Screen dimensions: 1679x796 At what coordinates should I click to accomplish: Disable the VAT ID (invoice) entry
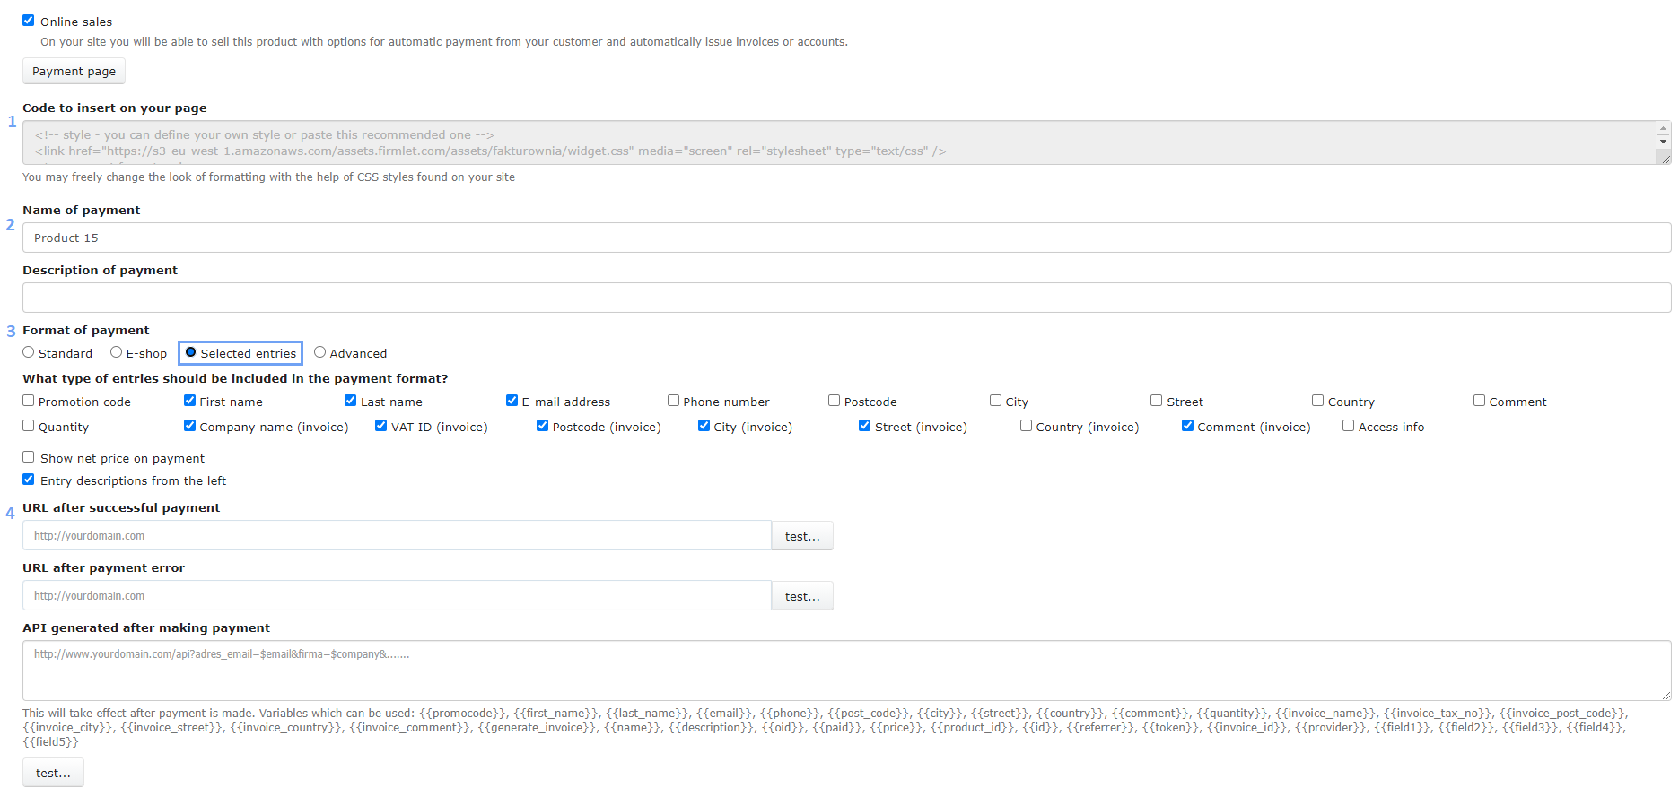pyautogui.click(x=381, y=427)
